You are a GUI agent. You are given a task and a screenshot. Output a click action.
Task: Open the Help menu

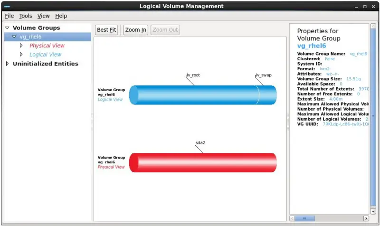click(x=61, y=16)
